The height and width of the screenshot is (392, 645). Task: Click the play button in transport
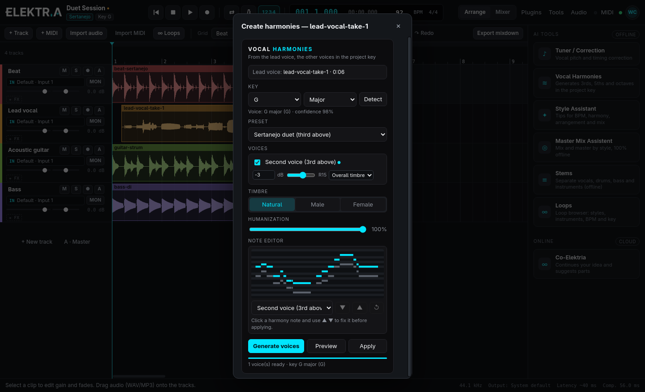click(190, 13)
